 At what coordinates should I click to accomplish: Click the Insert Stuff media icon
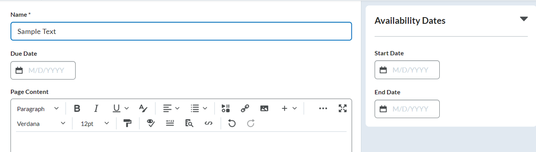(x=226, y=108)
